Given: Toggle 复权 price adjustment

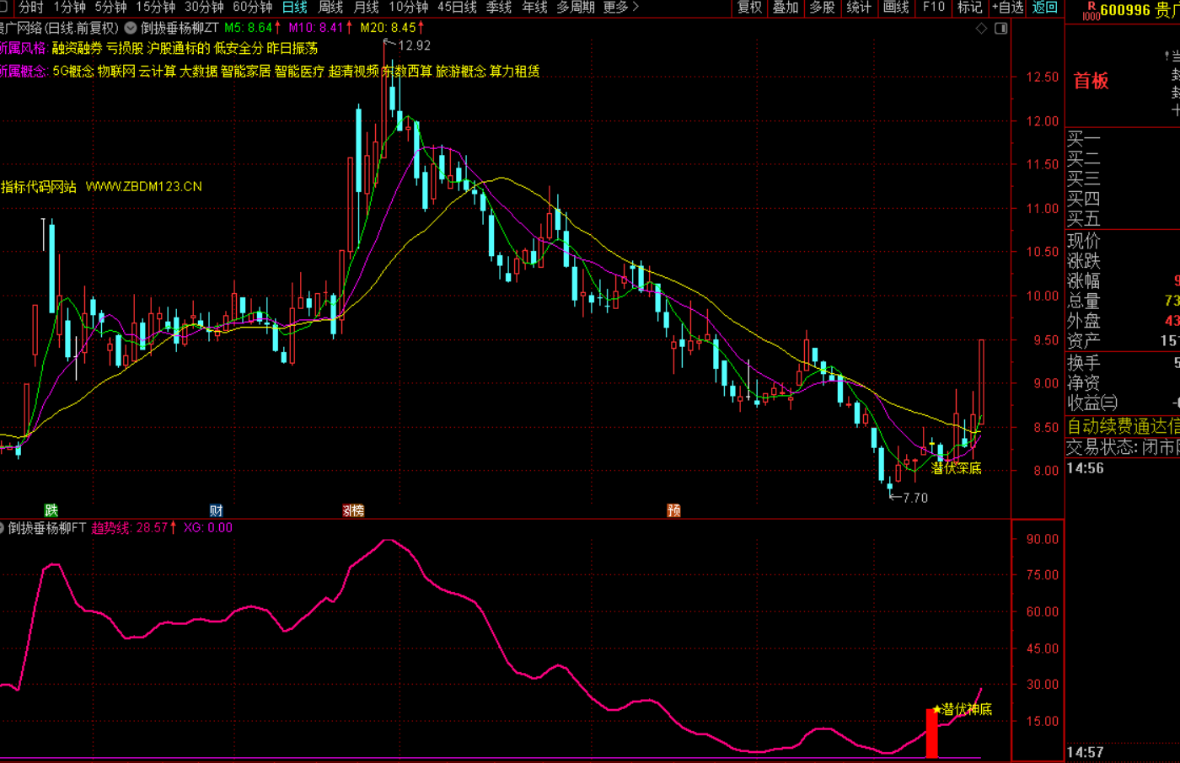Looking at the screenshot, I should (x=749, y=8).
